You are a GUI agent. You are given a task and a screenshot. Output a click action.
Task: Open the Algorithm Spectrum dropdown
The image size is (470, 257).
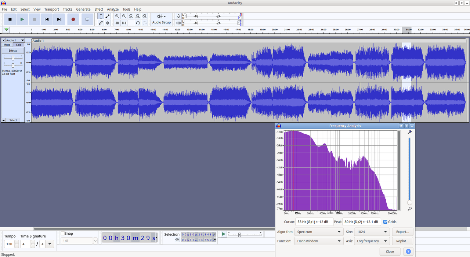coord(319,232)
